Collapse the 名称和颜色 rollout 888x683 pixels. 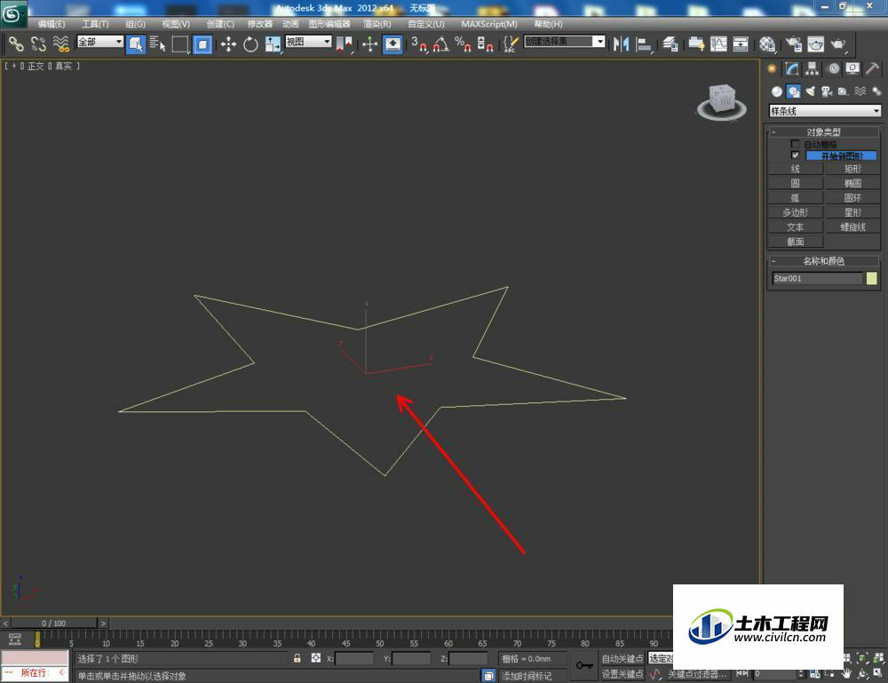[x=824, y=261]
